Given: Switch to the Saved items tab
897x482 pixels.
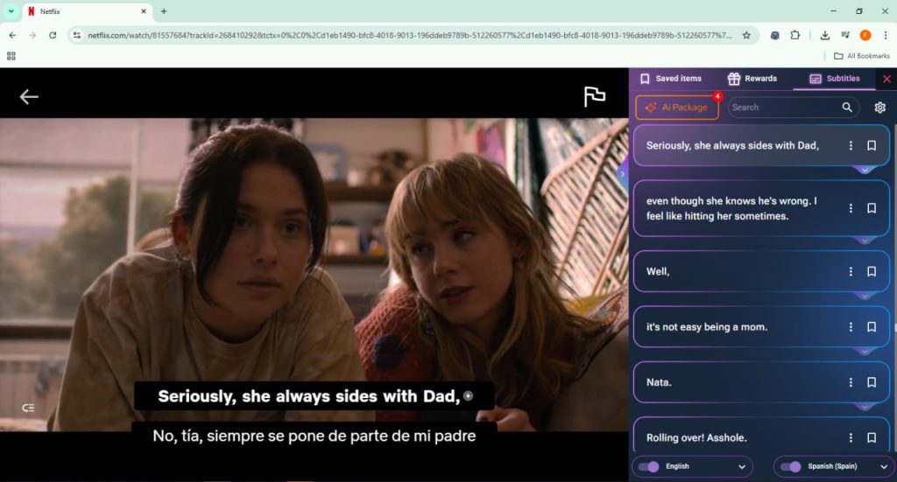Looking at the screenshot, I should coord(671,79).
